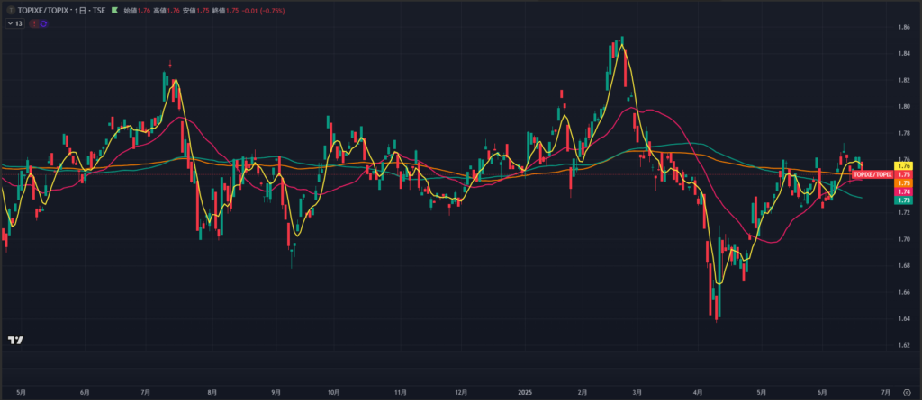Click the red TOPIXE/TOPIX price line label
The height and width of the screenshot is (400, 922).
[872, 175]
